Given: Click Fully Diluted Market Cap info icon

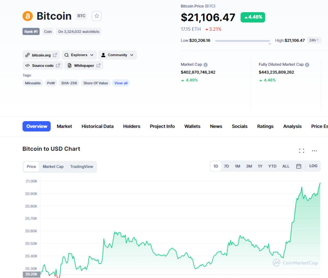Looking at the screenshot, I should click(307, 65).
